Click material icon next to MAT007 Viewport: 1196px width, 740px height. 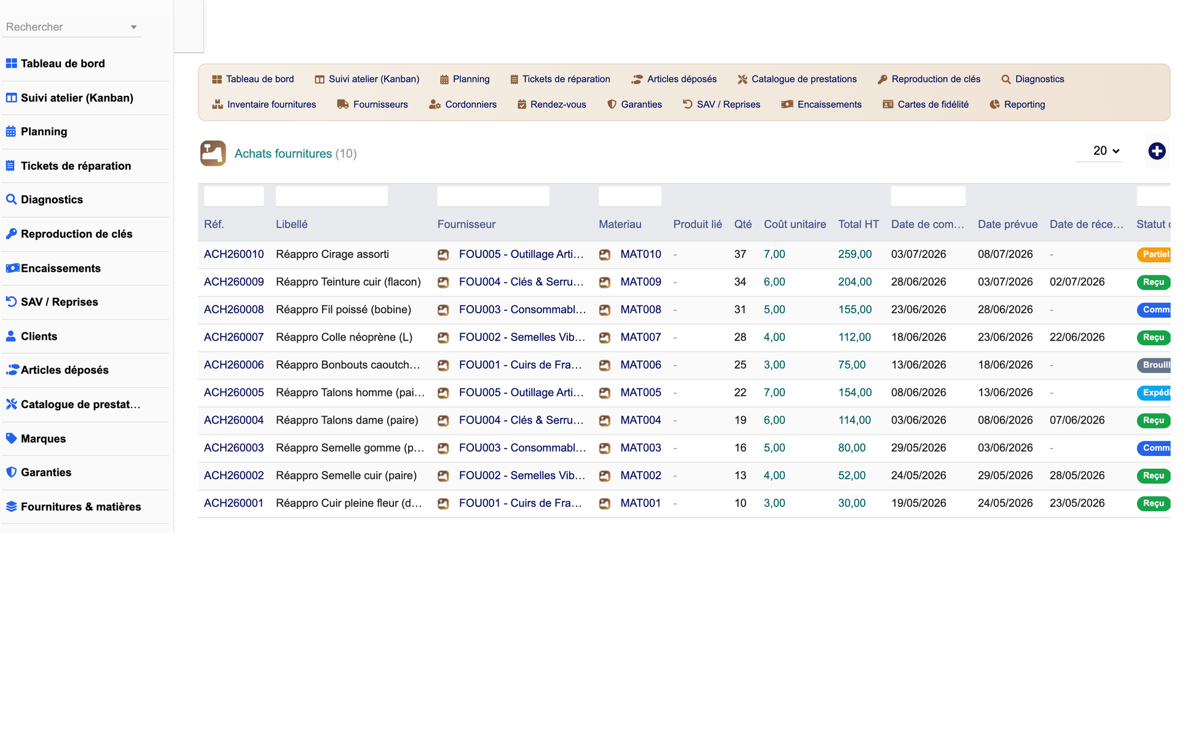[x=605, y=338]
